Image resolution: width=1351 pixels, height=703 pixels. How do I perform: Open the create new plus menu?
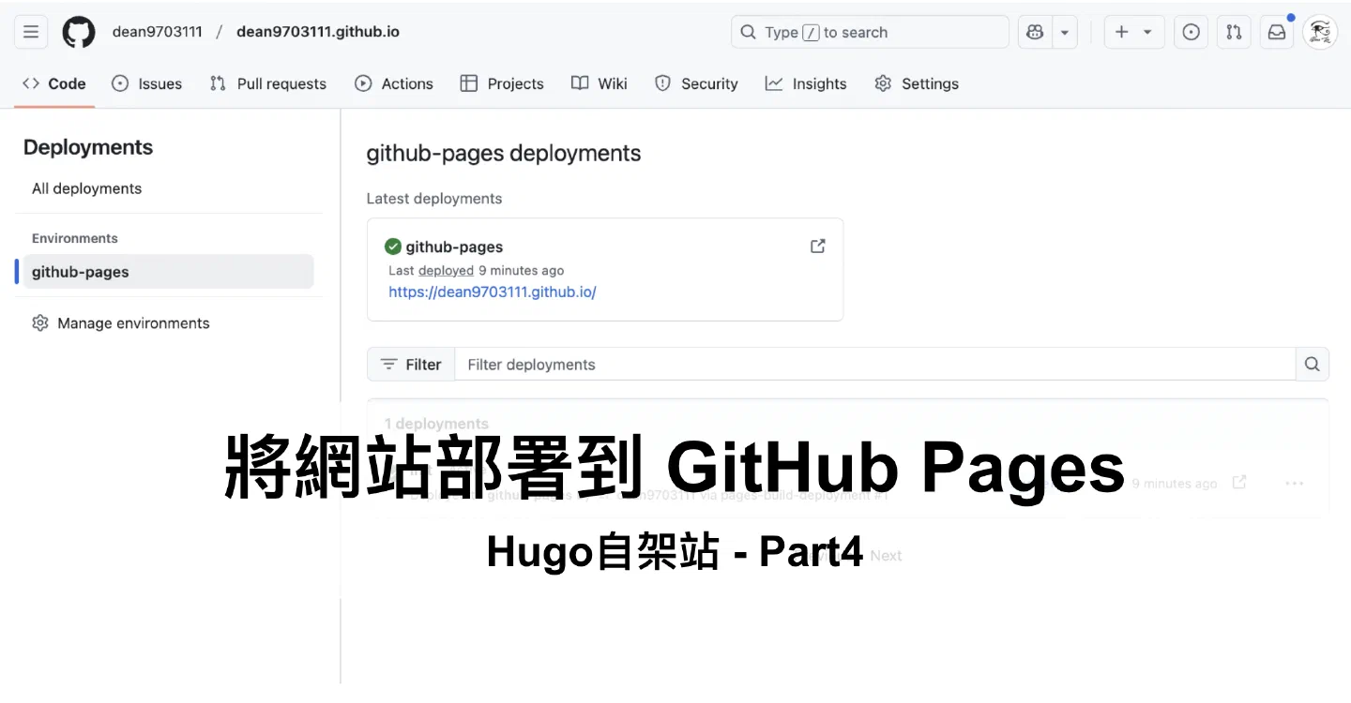(1133, 32)
